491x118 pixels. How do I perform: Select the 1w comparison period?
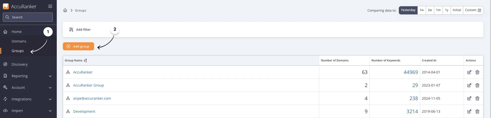[422, 10]
